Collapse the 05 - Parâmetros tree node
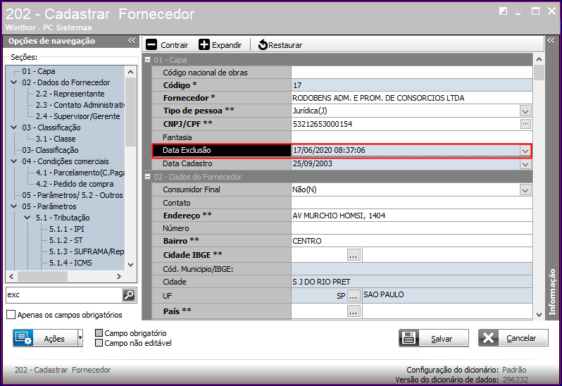This screenshot has height=386, width=562. click(14, 206)
